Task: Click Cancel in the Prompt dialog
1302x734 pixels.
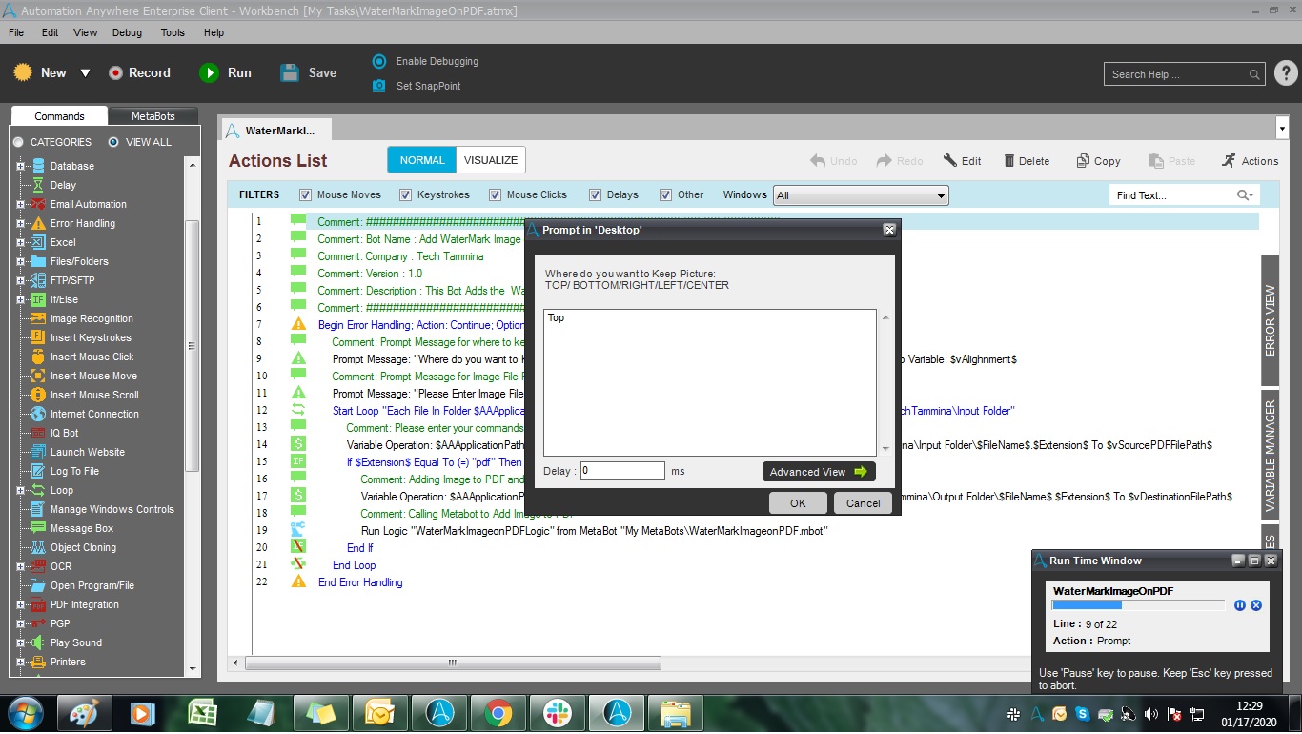Action: [x=863, y=503]
